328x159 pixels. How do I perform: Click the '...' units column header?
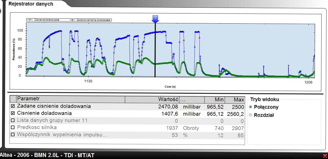click(x=192, y=99)
